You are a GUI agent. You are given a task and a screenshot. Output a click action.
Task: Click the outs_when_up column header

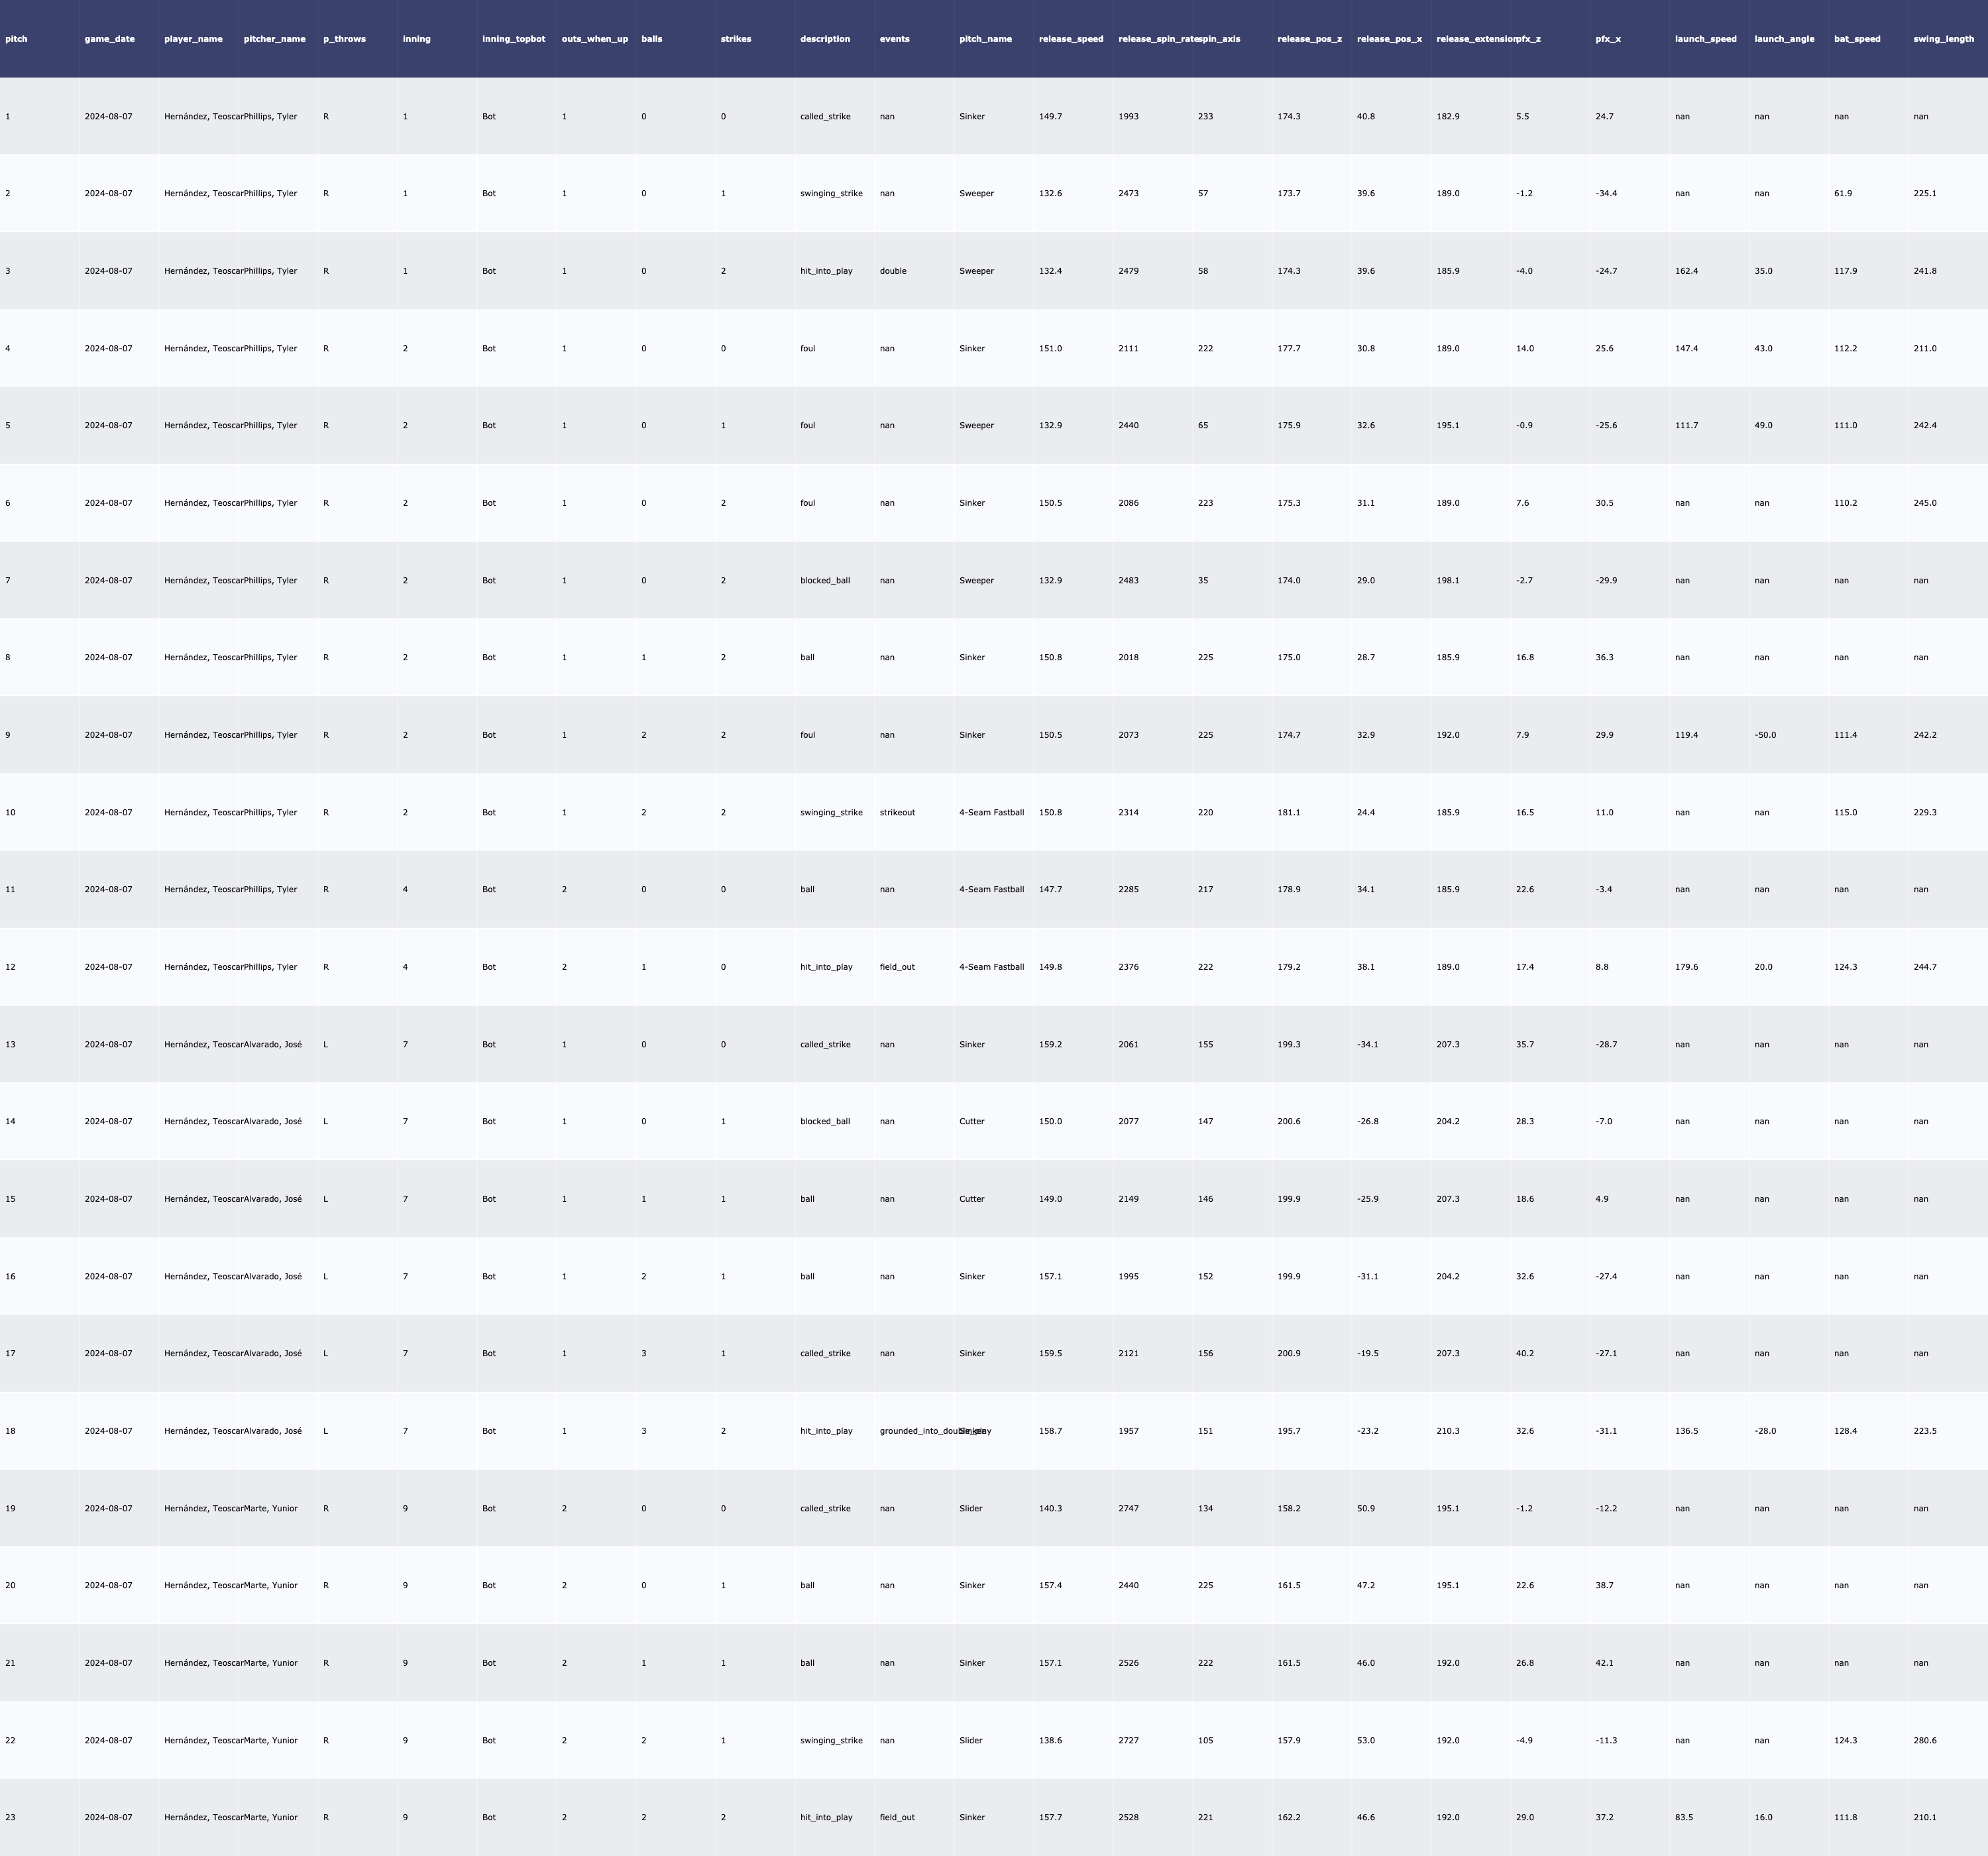tap(595, 39)
